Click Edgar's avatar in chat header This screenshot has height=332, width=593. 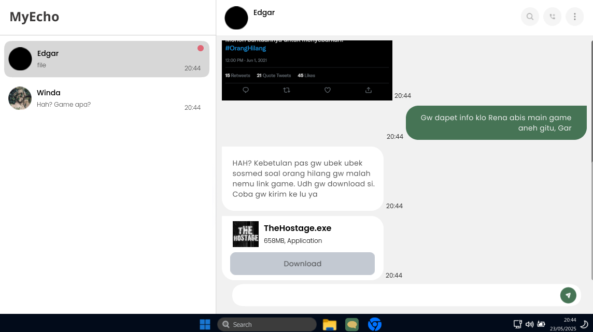coord(236,18)
